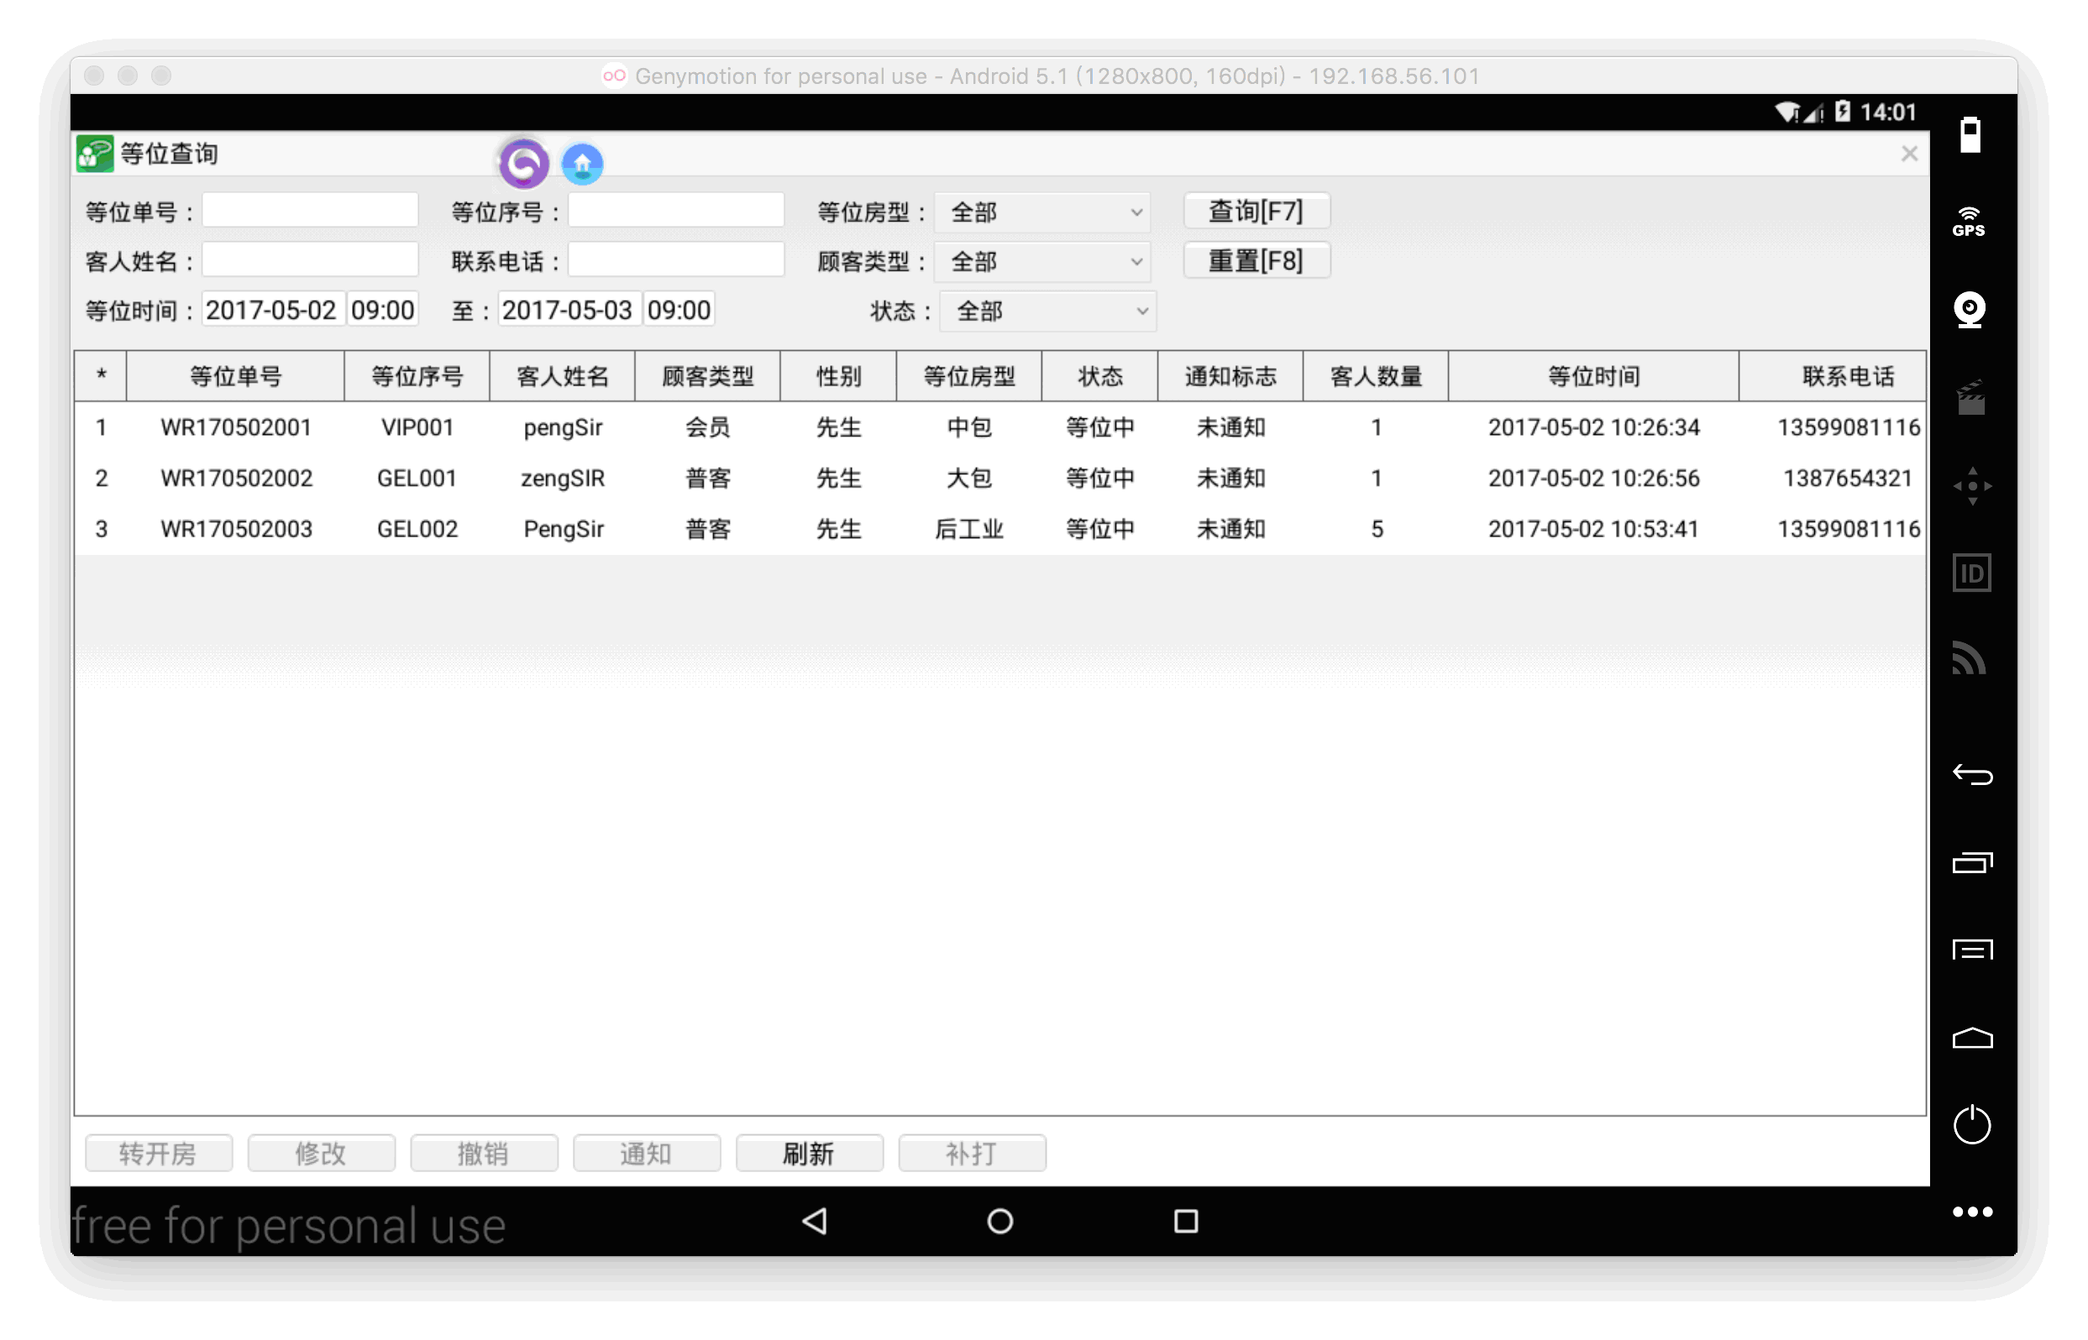This screenshot has width=2088, height=1340.
Task: Click 客人数量 column header
Action: (1376, 377)
